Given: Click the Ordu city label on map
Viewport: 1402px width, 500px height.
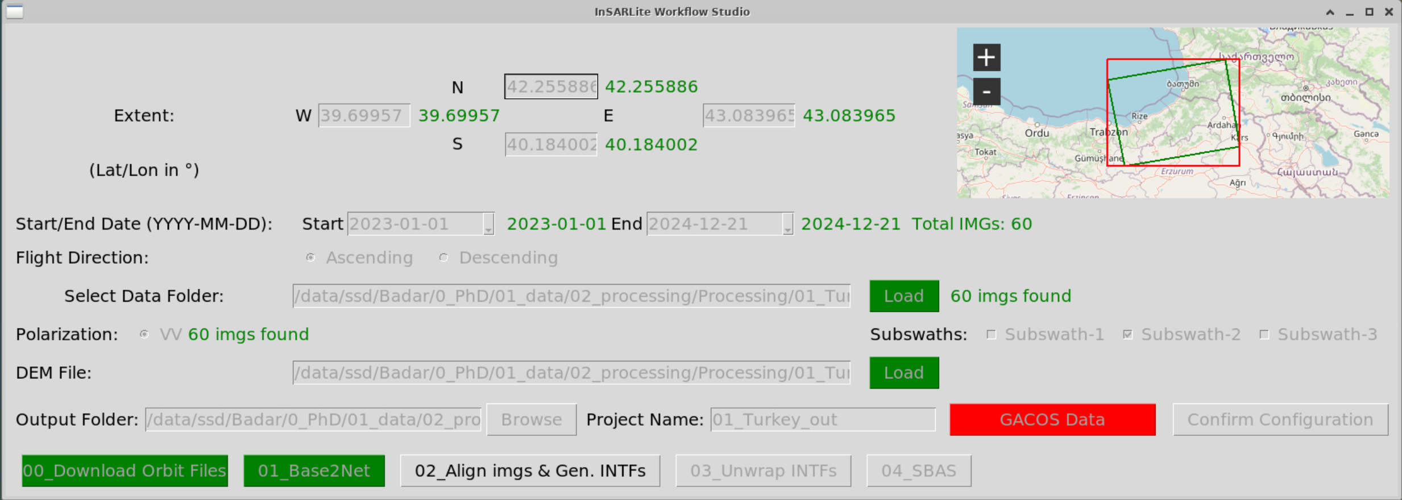Looking at the screenshot, I should point(1037,133).
